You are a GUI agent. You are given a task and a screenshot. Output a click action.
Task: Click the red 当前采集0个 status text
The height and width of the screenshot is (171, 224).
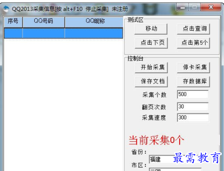point(156,140)
